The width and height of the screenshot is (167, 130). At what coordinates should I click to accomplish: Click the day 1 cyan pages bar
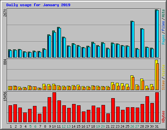(x=11, y=54)
